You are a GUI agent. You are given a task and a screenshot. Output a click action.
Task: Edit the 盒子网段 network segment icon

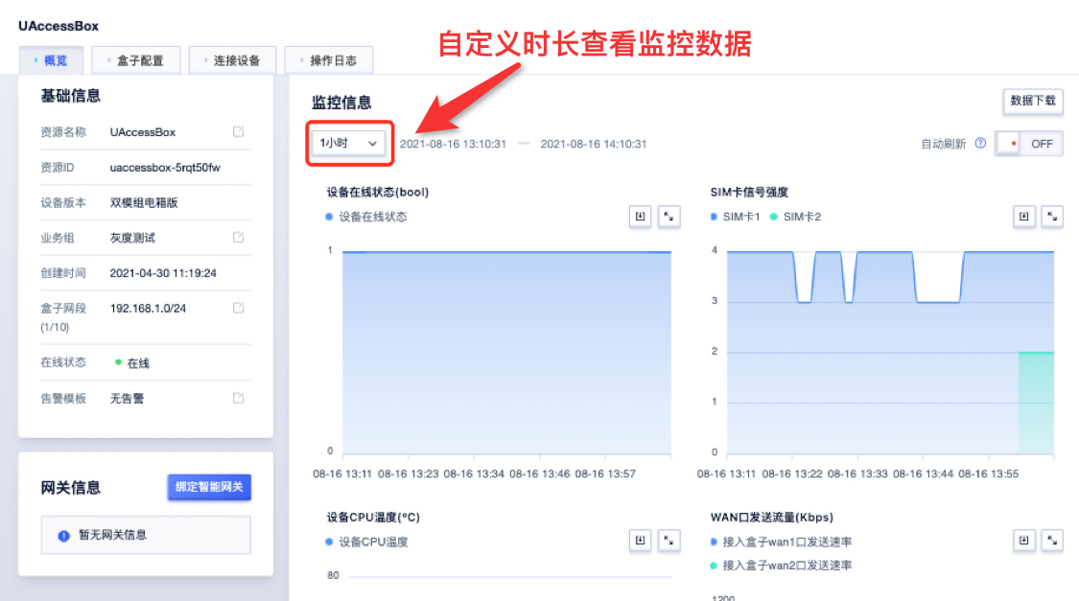(239, 308)
